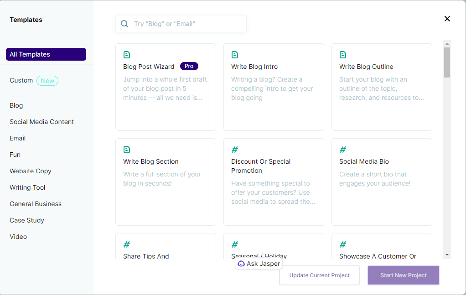Select the Blog category
Image resolution: width=466 pixels, height=295 pixels.
click(x=16, y=105)
